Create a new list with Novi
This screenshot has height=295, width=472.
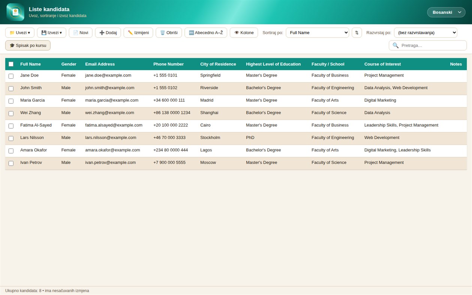tap(81, 33)
